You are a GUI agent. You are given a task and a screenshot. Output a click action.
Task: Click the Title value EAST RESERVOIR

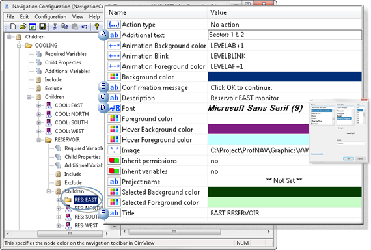pos(235,213)
